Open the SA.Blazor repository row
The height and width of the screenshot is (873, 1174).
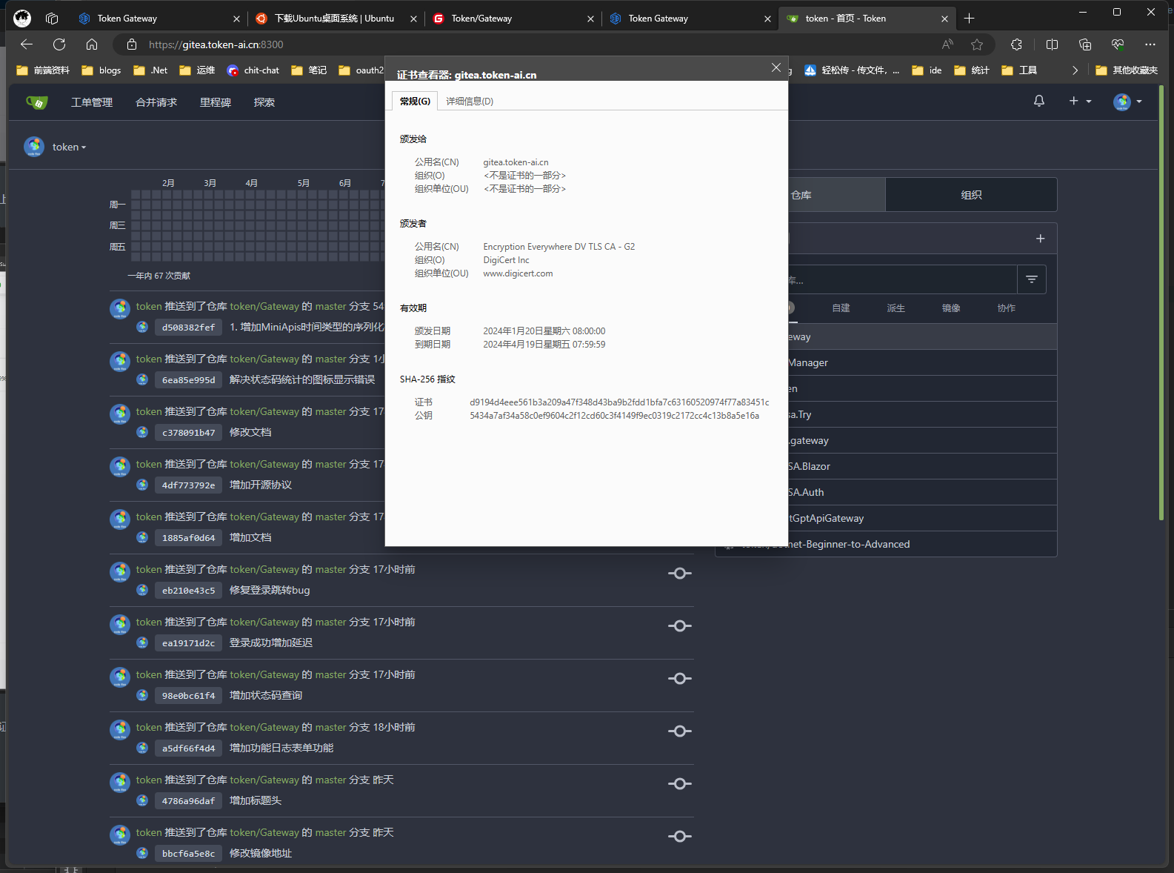922,466
